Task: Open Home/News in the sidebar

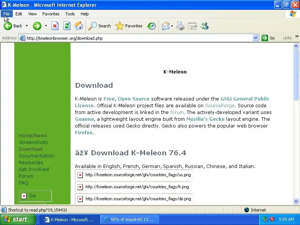Action: [x=33, y=136]
